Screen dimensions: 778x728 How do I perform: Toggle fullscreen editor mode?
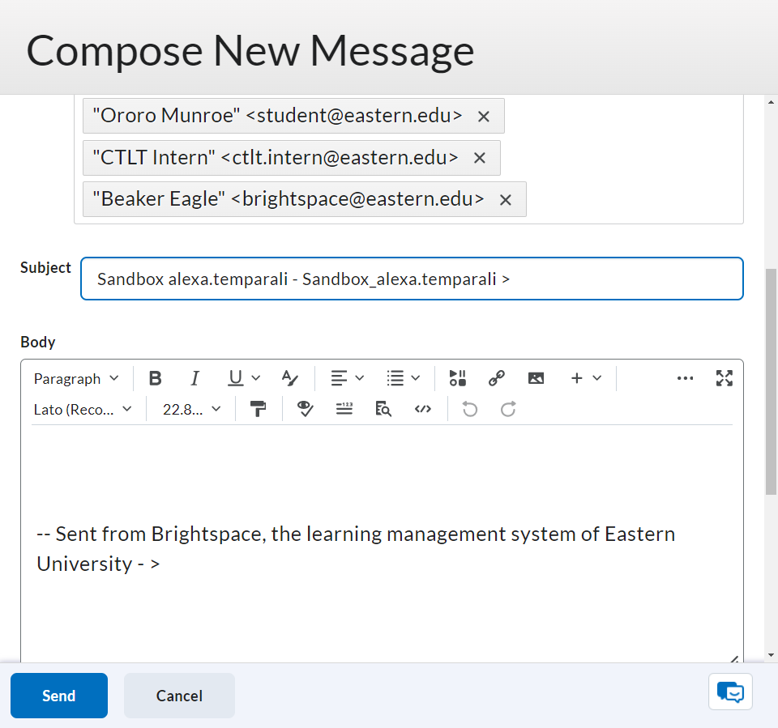coord(725,378)
